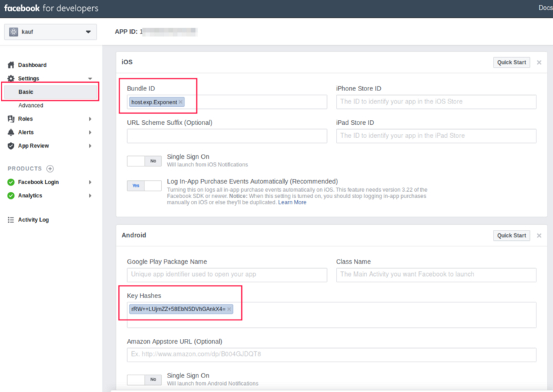Image resolution: width=553 pixels, height=392 pixels.
Task: Focus the URL Scheme Suffix field
Action: (227, 136)
